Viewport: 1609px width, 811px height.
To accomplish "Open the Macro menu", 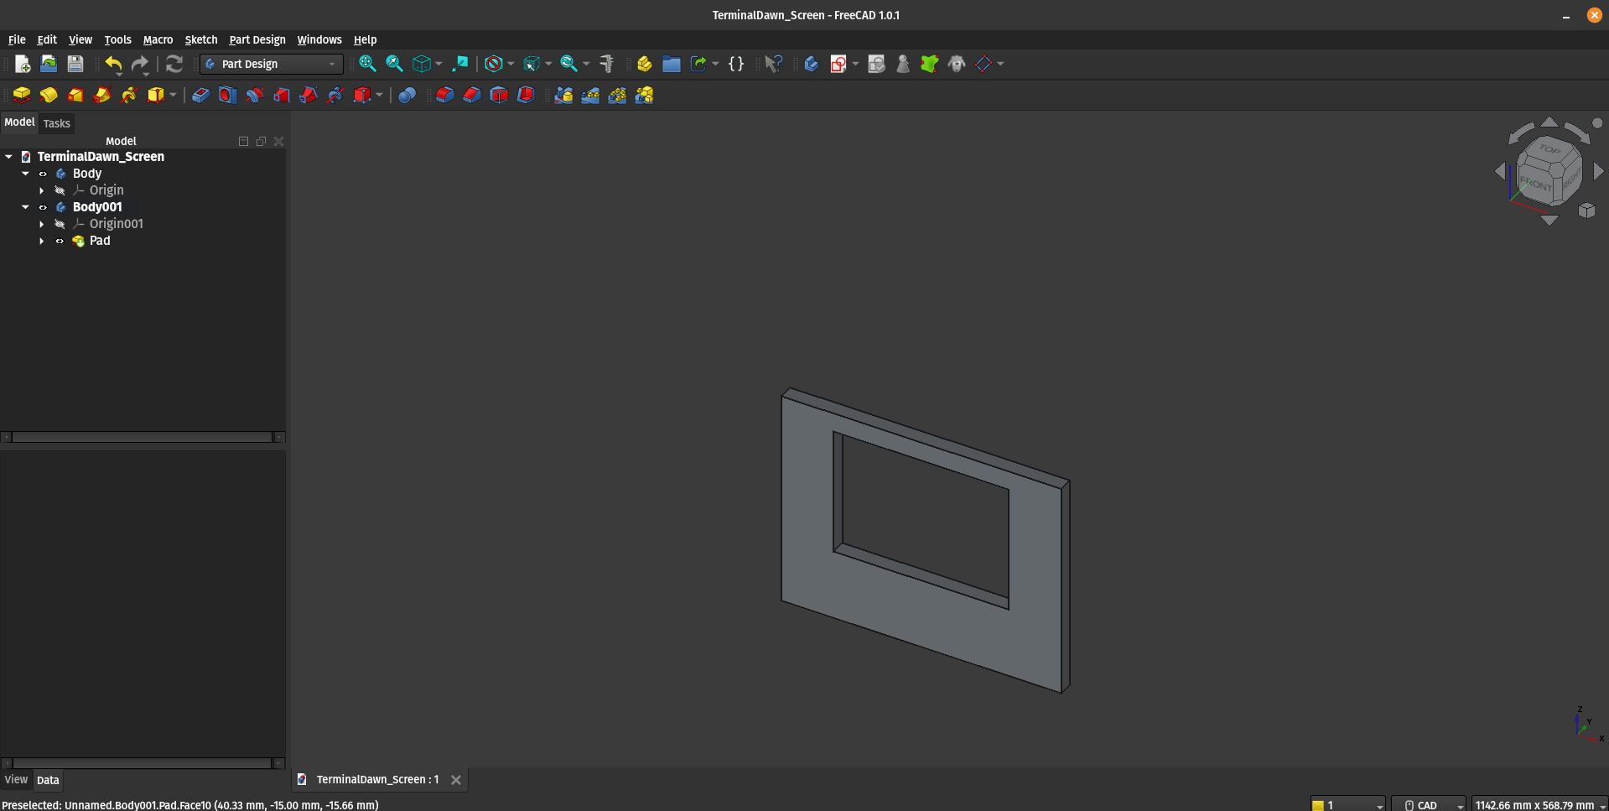I will pyautogui.click(x=158, y=39).
